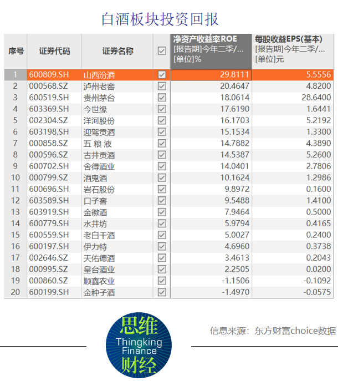Toggle the checkbox in the 天佑德酒 row
338x381 pixels.
[x=162, y=258]
